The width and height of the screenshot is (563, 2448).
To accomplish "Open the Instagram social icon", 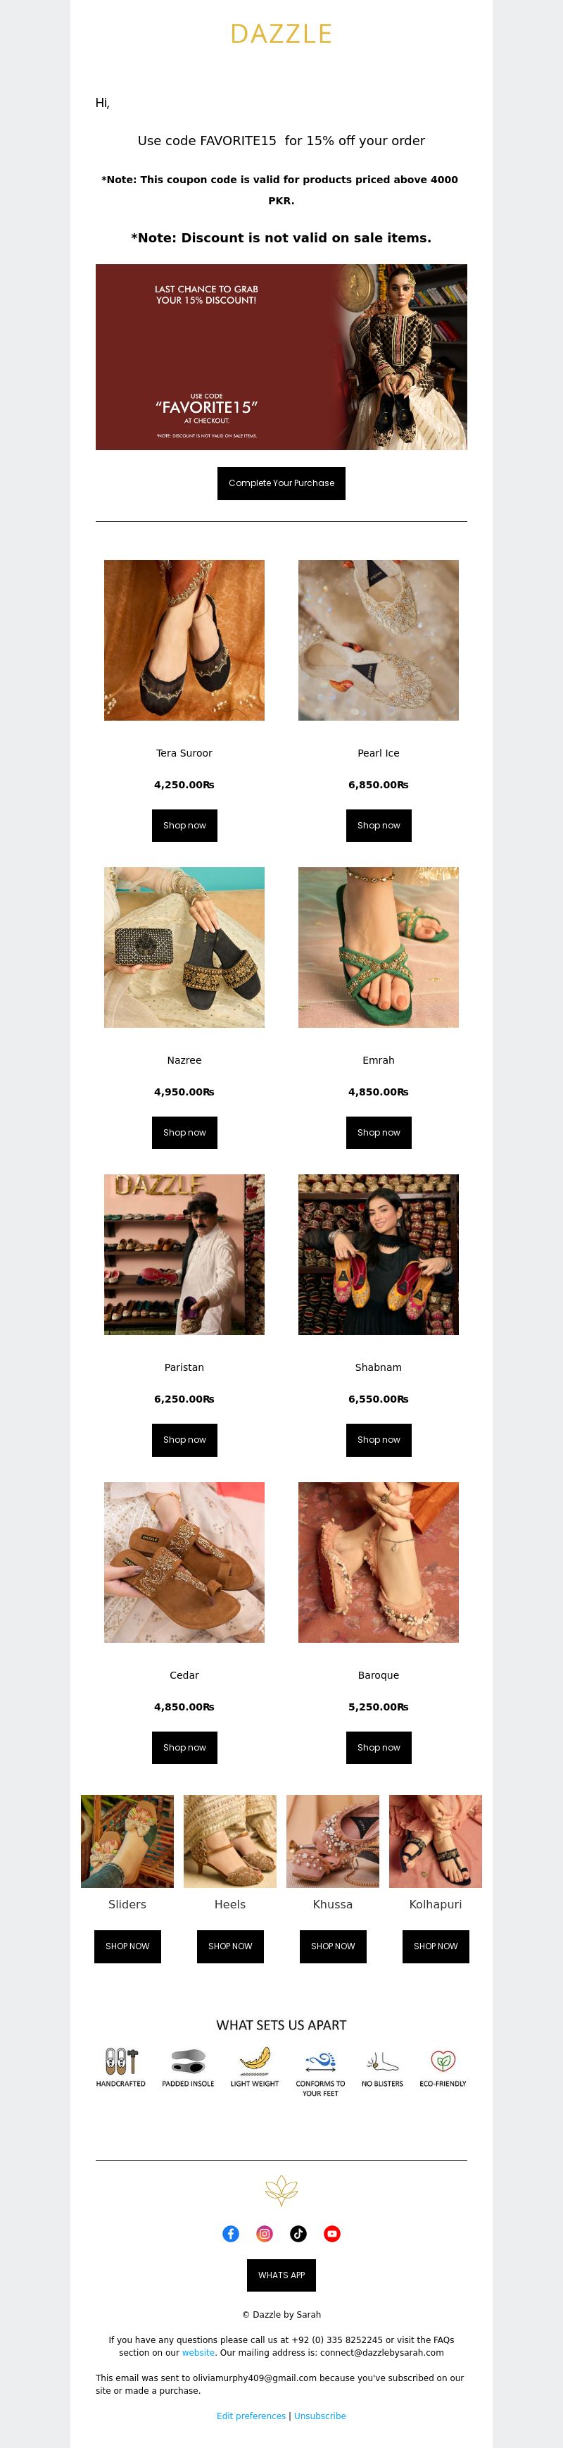I will point(265,2233).
